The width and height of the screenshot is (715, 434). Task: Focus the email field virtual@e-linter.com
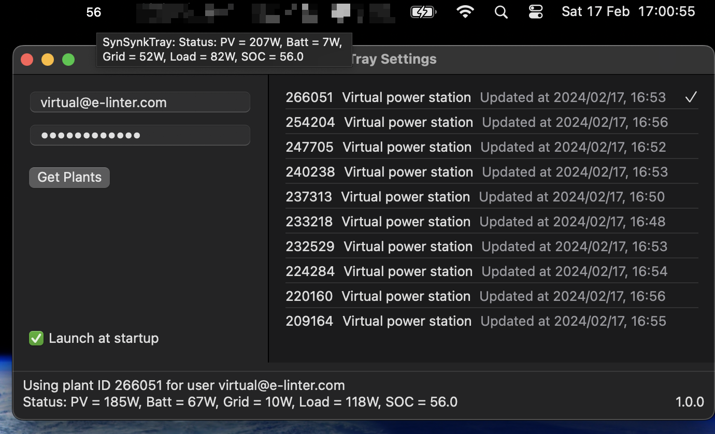(140, 102)
